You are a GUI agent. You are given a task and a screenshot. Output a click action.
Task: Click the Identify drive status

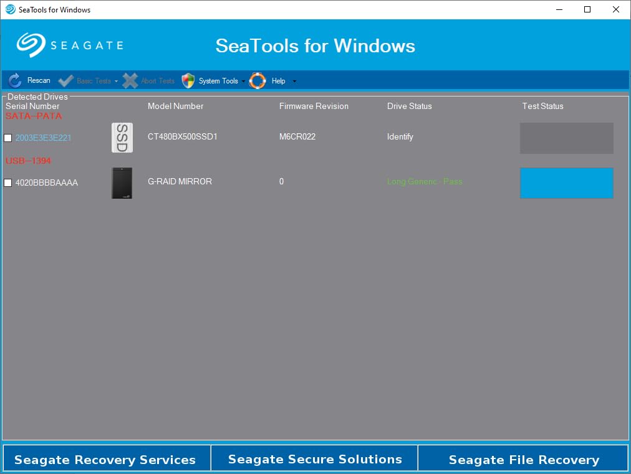[400, 136]
